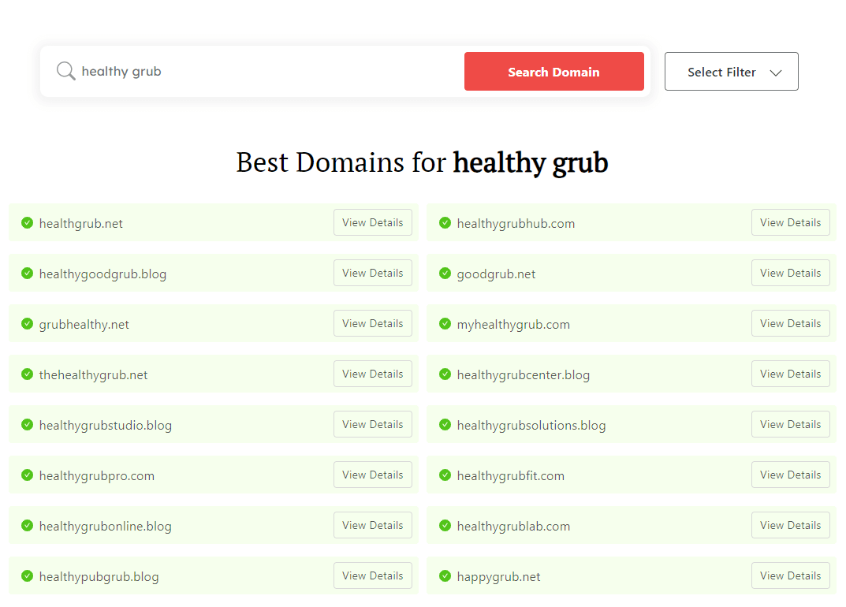View details for healthygrubstudio.blog
Viewport: 846px width, 607px height.
tap(372, 424)
